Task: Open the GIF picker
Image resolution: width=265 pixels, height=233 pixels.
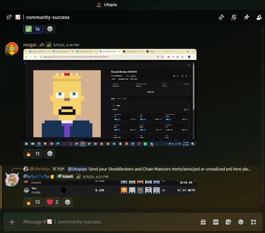Action: coord(216,222)
